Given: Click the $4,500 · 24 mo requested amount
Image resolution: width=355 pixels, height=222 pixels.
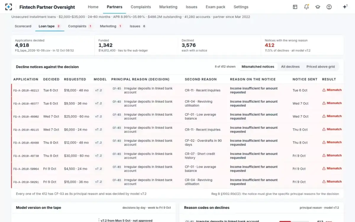Looking at the screenshot, I should pos(75,169).
